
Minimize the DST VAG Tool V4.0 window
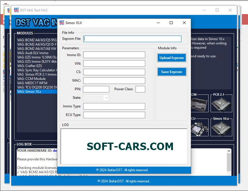[205, 10]
